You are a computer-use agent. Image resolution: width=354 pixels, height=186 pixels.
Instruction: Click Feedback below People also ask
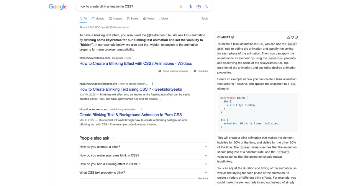click(x=203, y=178)
